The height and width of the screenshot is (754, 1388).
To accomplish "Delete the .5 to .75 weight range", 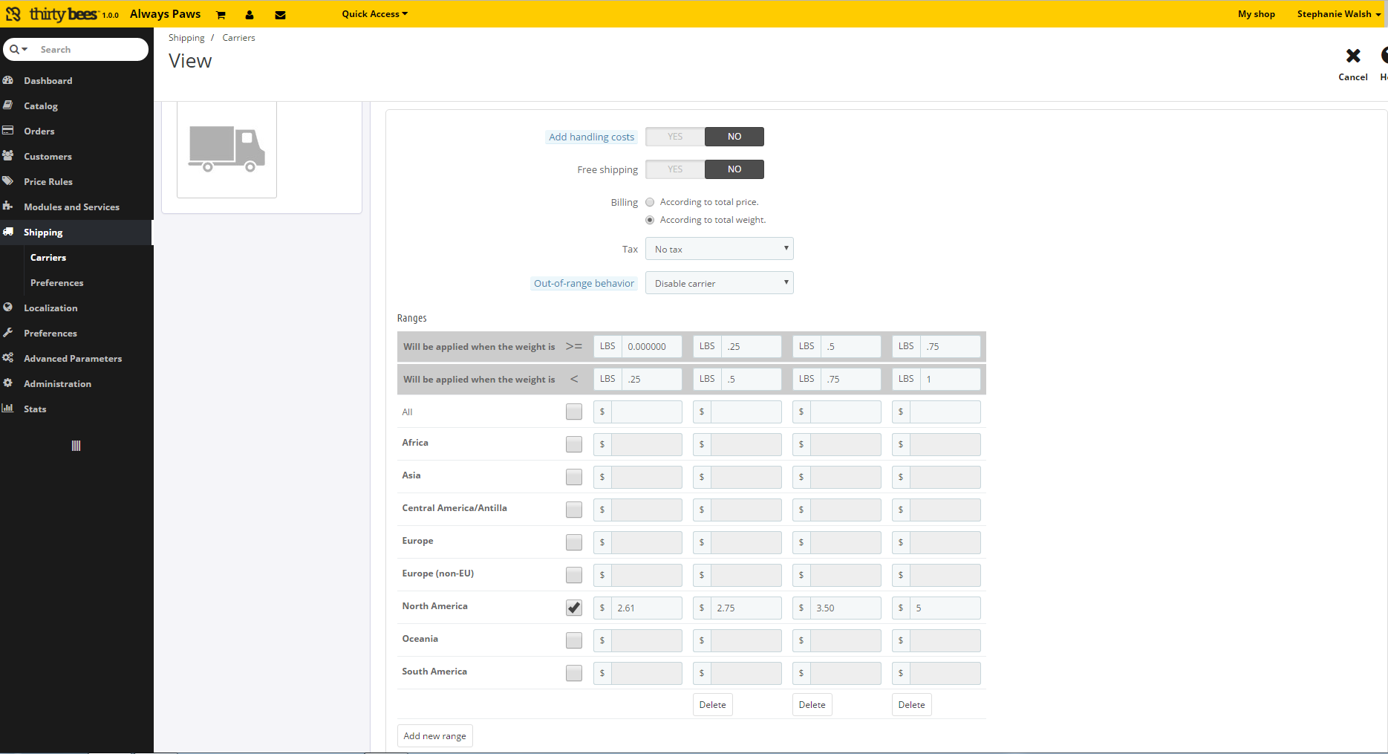I will coord(812,705).
